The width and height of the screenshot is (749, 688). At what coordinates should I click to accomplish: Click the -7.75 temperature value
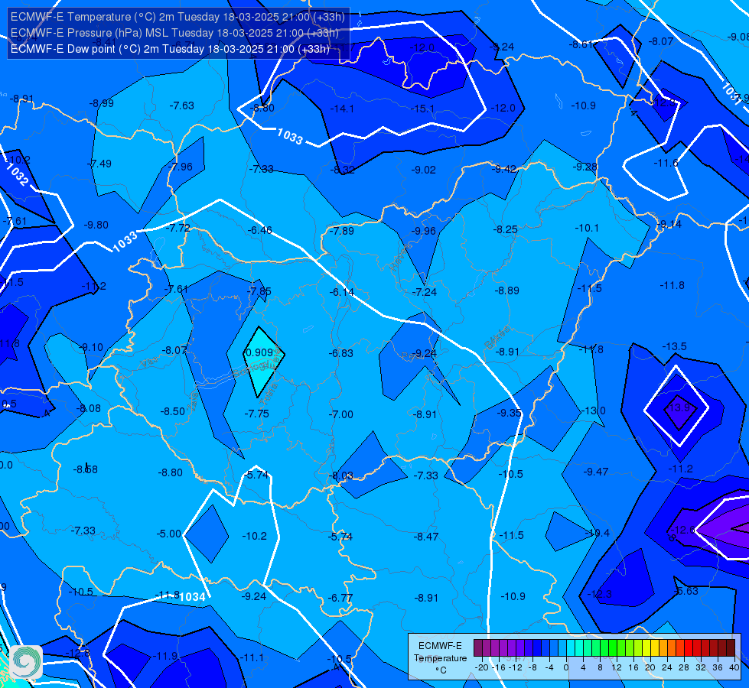(x=256, y=414)
